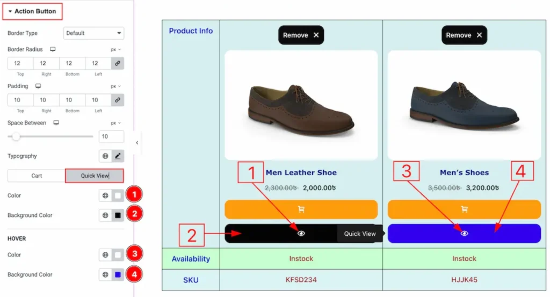Click the Border Radius responsive device icon
Screen dimensions: 550x297
tap(53, 49)
